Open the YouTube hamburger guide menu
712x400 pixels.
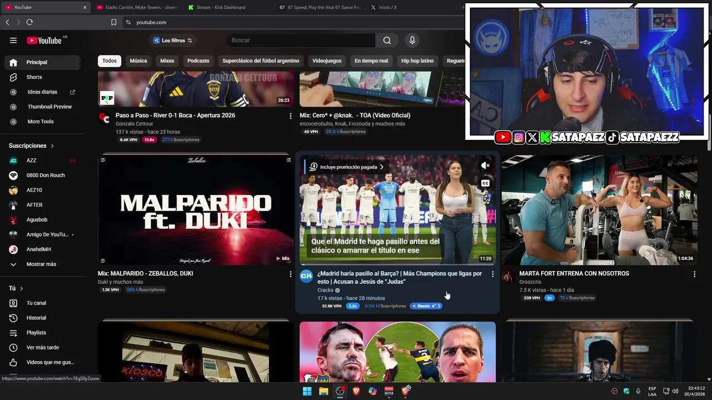[x=13, y=40]
